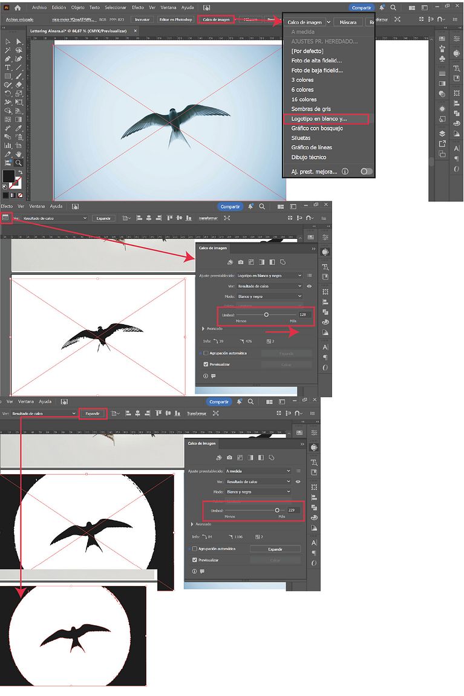Check Agrupación automática in the Logotipo preset panel
The height and width of the screenshot is (696, 464).
coord(206,353)
